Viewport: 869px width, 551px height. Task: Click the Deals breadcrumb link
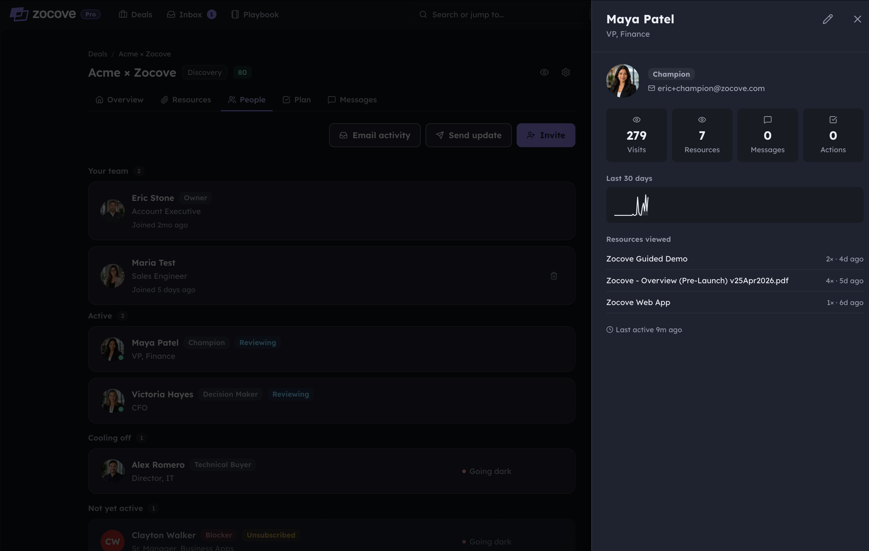[98, 54]
